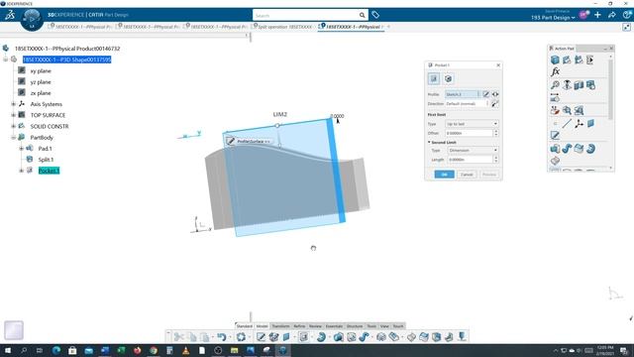Click the second limit Length value field

[x=471, y=160]
